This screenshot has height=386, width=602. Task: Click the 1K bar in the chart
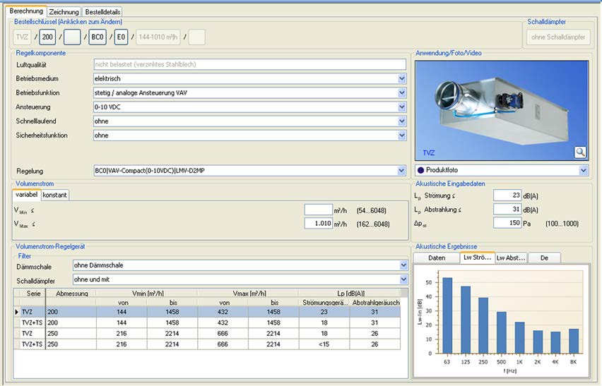[519, 338]
